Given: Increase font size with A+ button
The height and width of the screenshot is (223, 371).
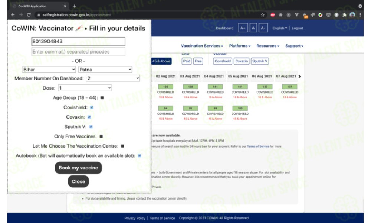Looking at the screenshot, I should coord(243,28).
